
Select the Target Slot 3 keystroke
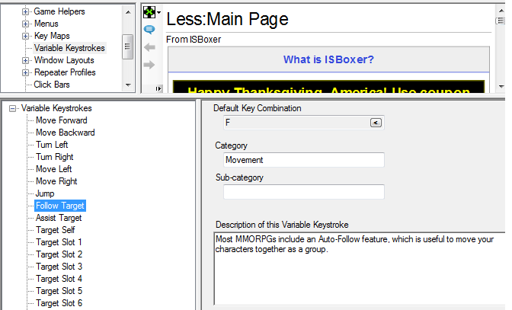59,267
